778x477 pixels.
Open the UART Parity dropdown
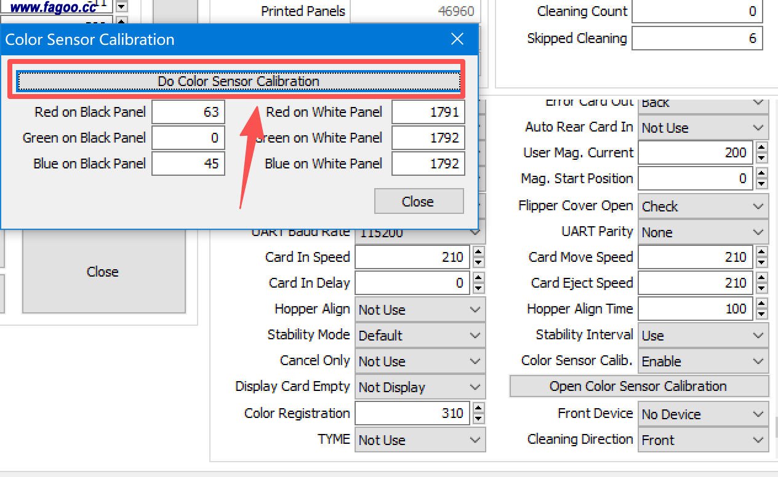click(x=703, y=232)
